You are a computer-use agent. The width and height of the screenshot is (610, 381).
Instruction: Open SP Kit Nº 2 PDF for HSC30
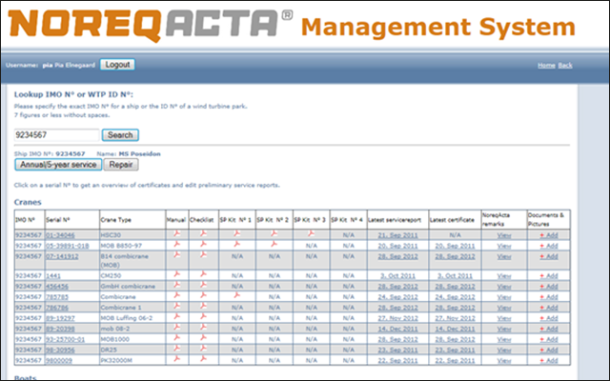click(x=274, y=233)
